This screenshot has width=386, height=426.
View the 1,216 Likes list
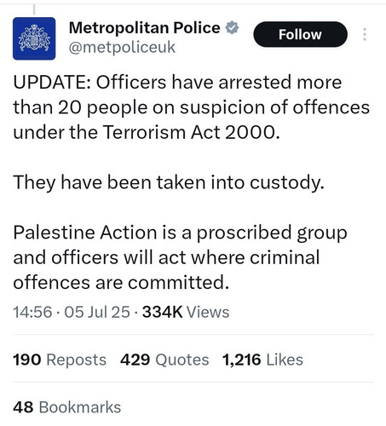click(262, 360)
